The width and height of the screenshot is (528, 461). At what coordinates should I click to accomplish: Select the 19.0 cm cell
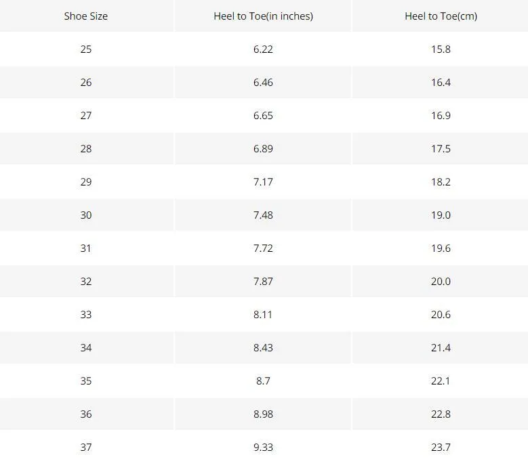[x=440, y=215]
